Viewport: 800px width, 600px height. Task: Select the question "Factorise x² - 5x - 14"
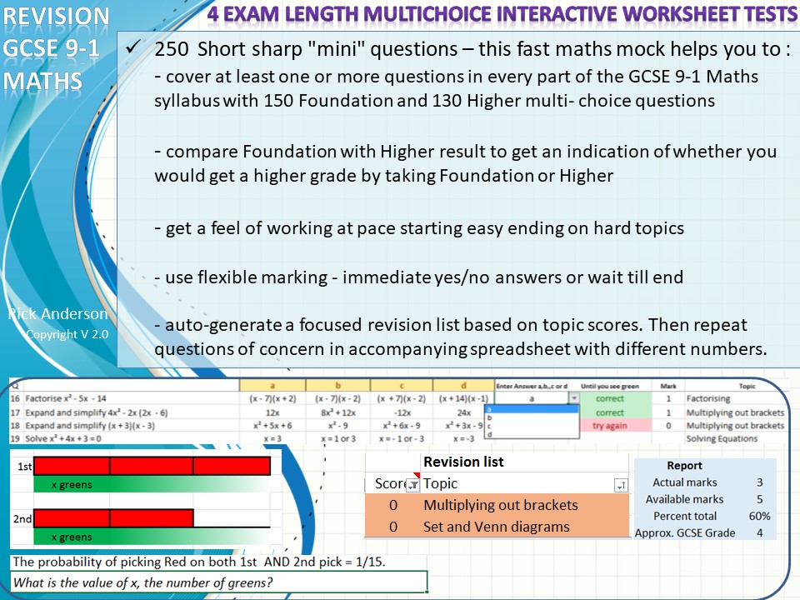click(66, 398)
